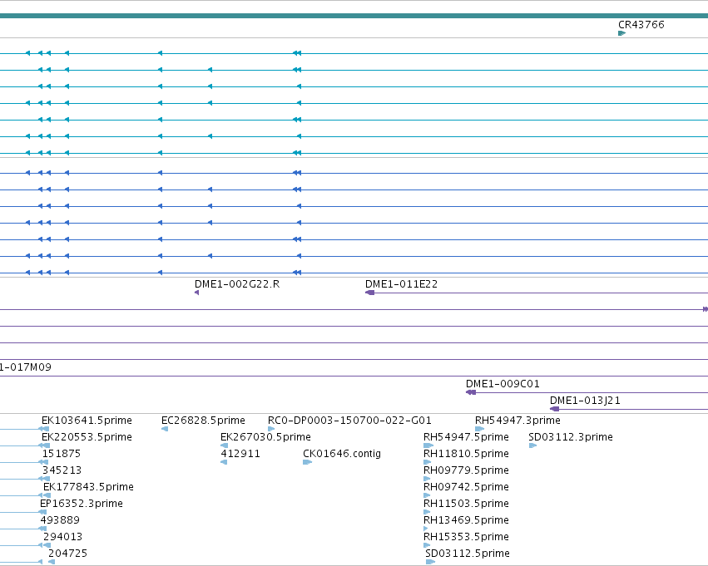Click the EK267030.5prime label

pos(265,437)
